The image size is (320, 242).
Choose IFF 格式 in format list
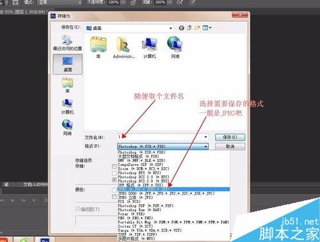tap(173, 185)
